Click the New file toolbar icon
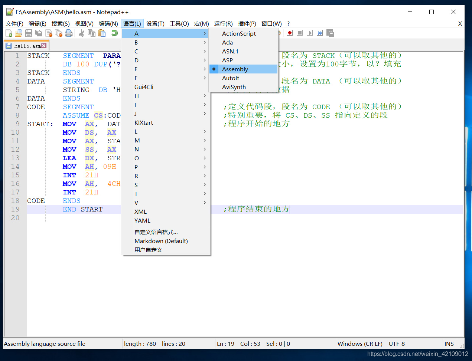Image resolution: width=472 pixels, height=361 pixels. [9, 33]
